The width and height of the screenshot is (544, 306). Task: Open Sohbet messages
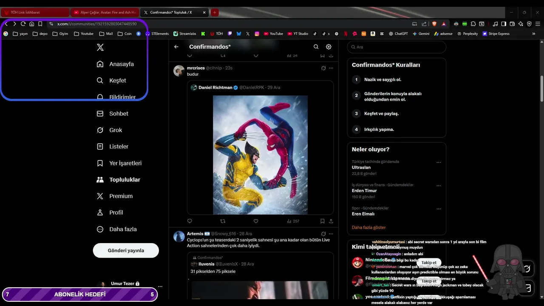(x=112, y=113)
